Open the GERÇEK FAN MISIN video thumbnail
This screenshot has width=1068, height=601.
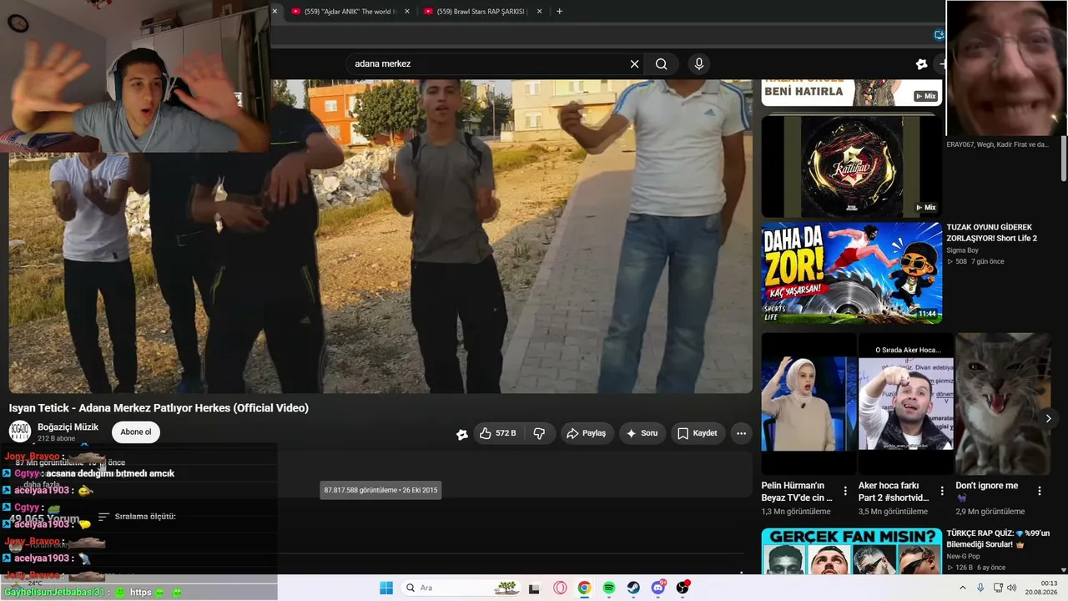click(851, 551)
